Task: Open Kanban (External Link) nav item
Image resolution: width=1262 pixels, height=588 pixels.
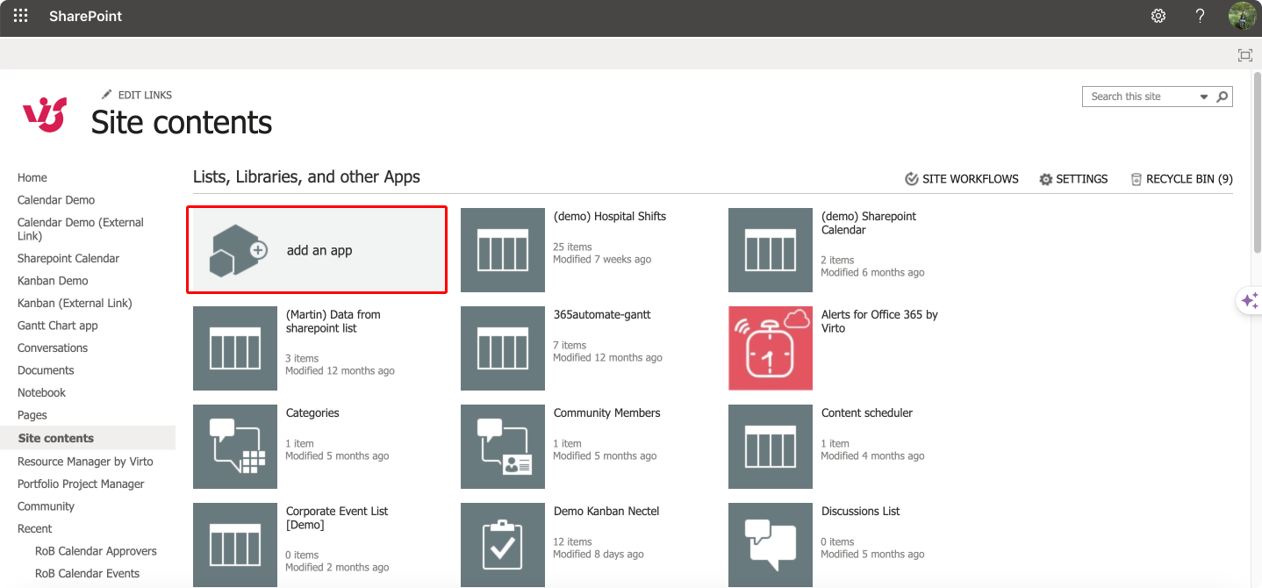Action: [x=75, y=303]
